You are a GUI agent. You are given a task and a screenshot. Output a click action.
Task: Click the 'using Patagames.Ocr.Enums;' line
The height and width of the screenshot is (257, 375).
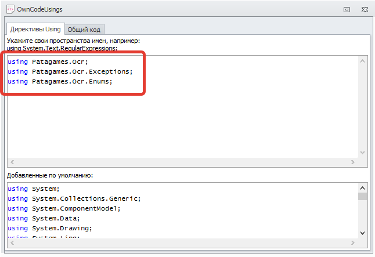(x=60, y=81)
